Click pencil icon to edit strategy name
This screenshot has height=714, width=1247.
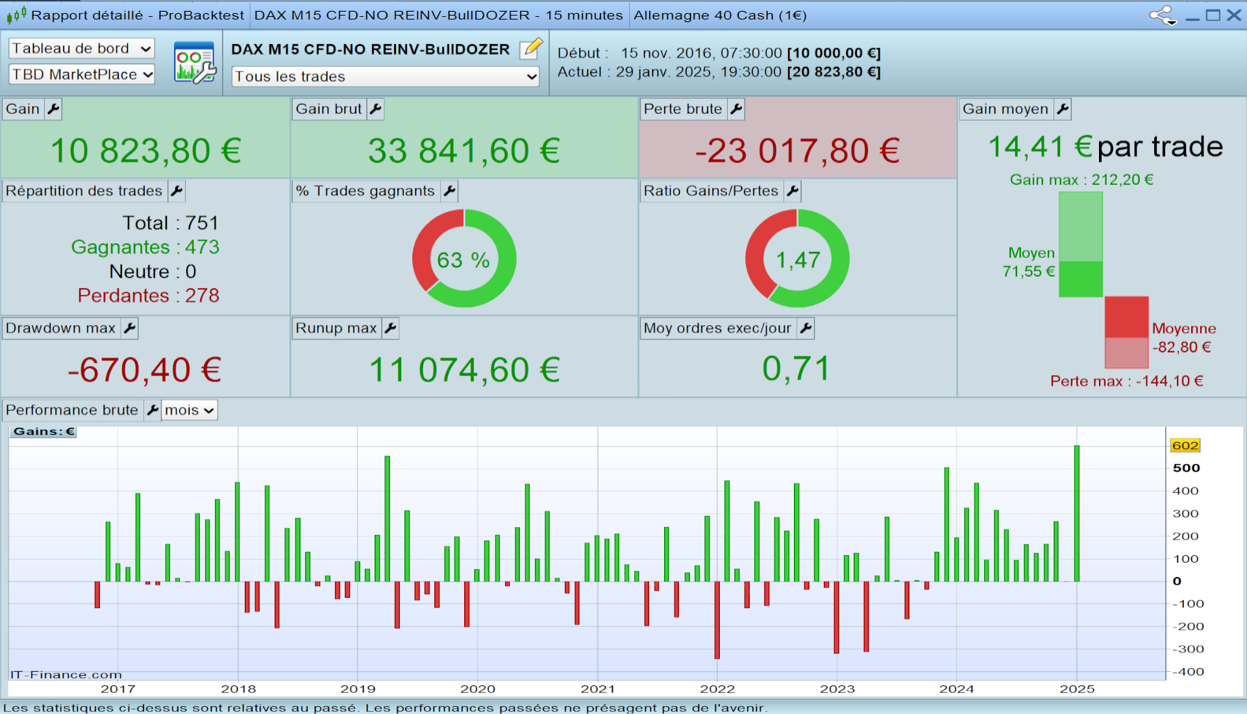tap(531, 48)
